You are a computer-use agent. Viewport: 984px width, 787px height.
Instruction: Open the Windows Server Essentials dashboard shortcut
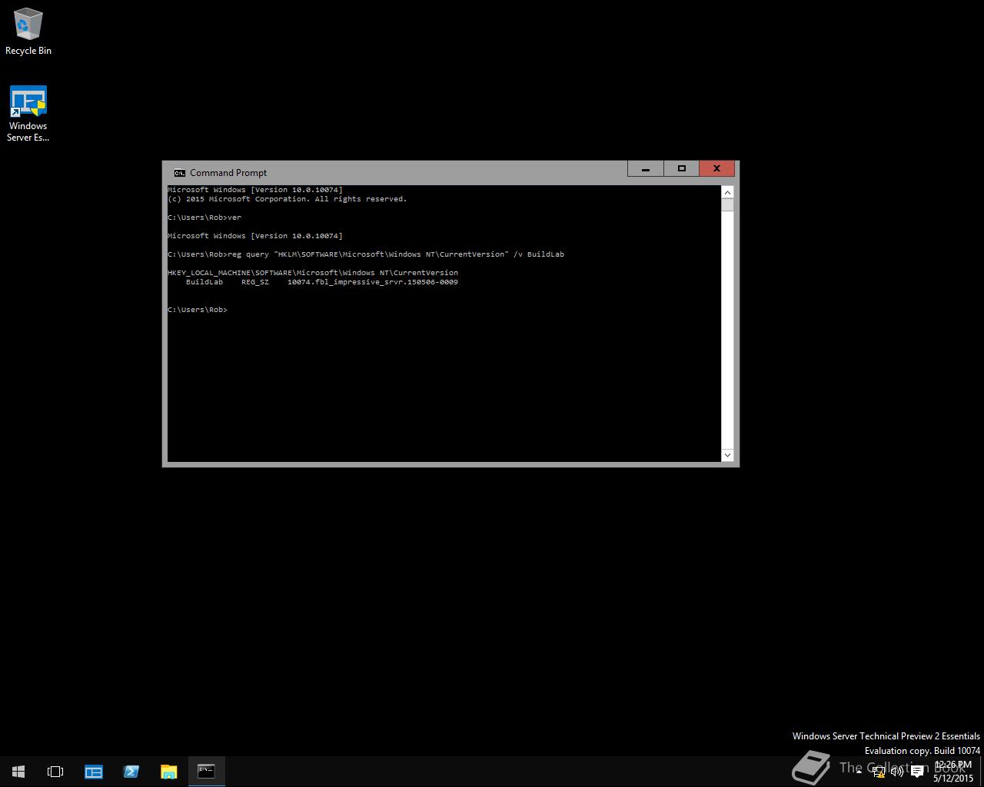tap(28, 114)
